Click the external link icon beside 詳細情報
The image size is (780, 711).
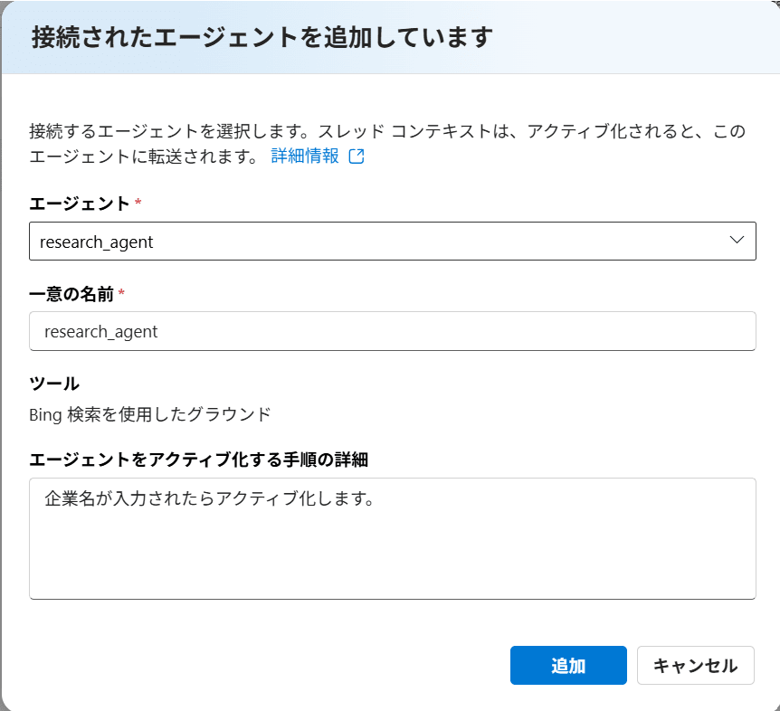(x=357, y=156)
